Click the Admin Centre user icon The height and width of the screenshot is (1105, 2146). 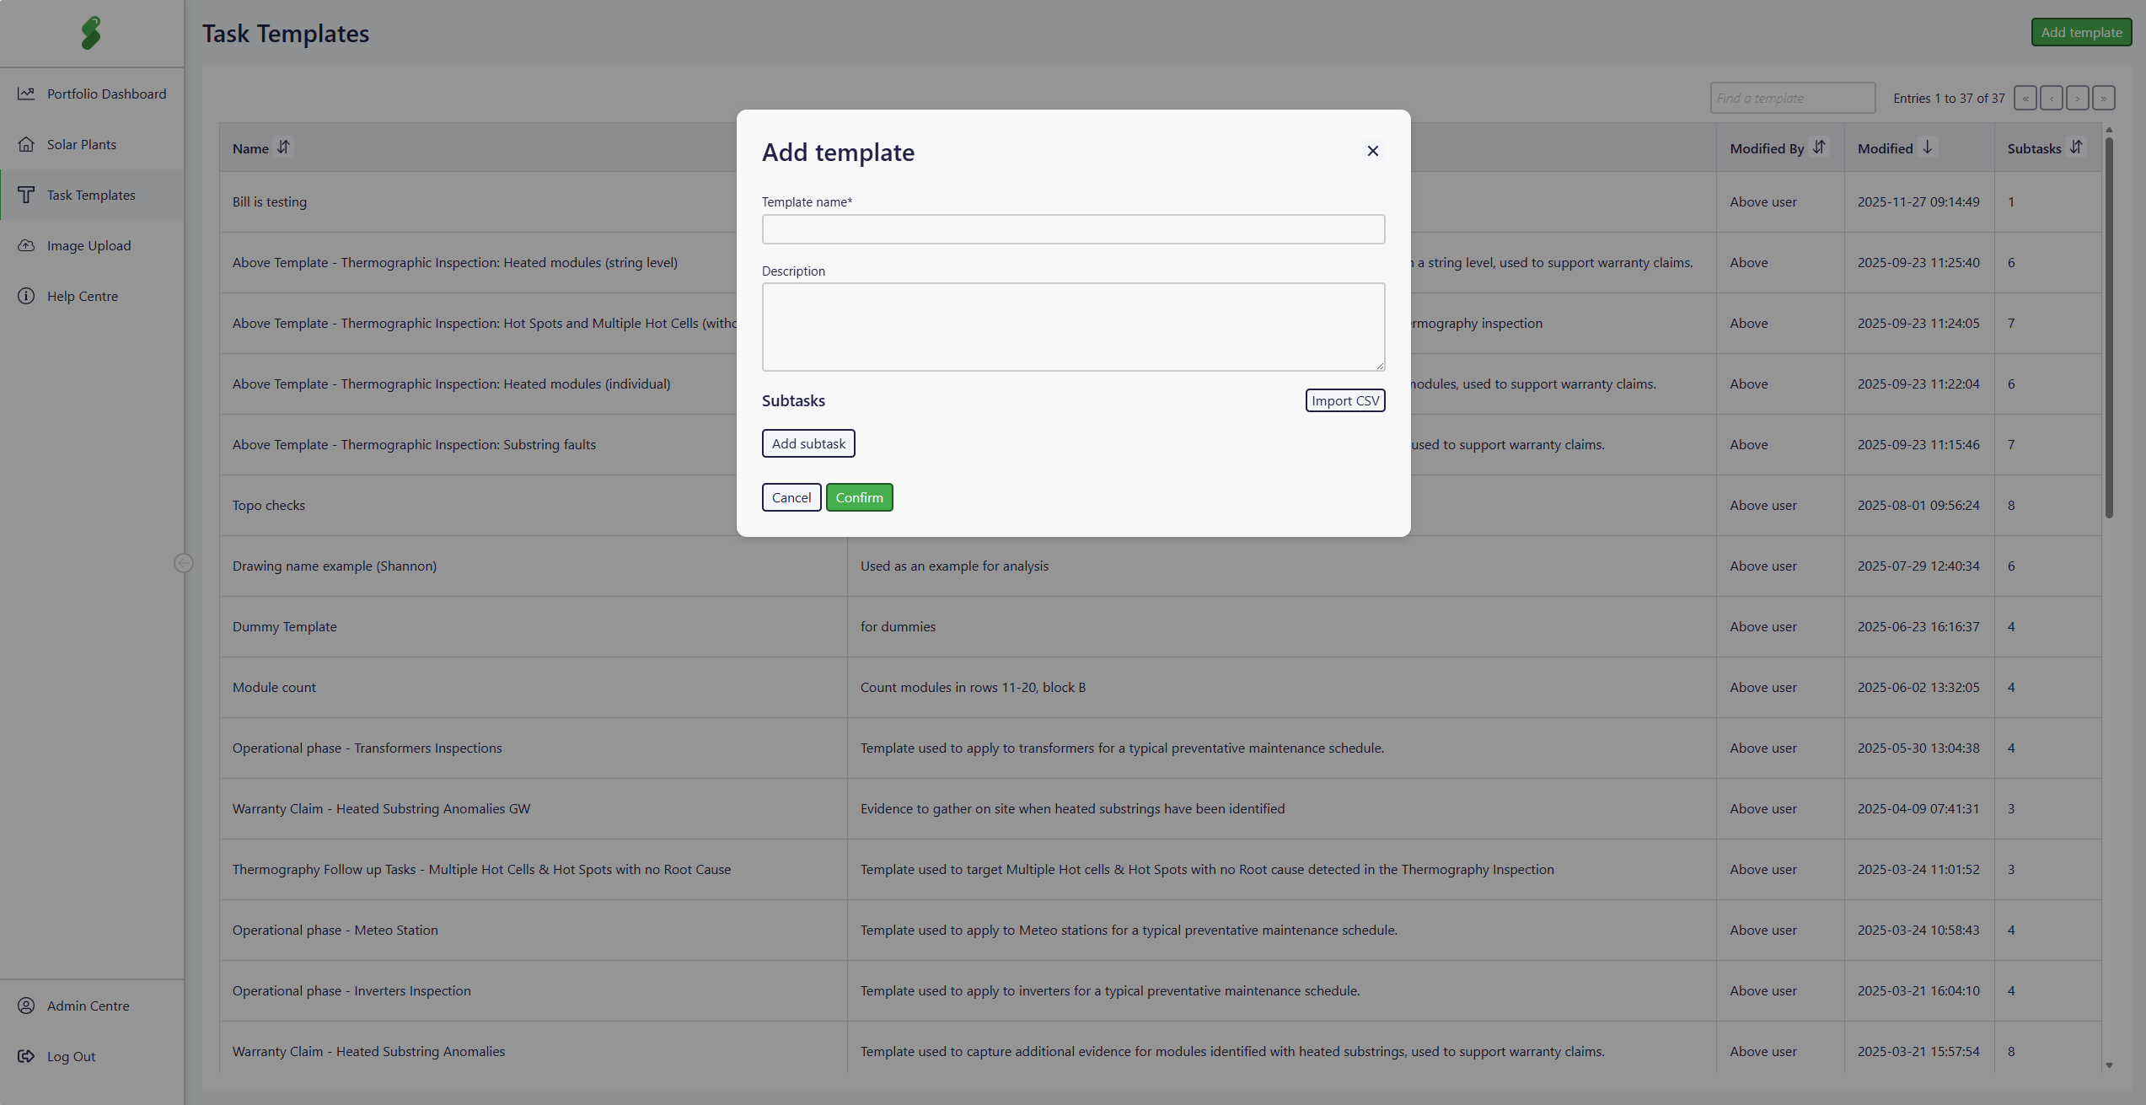[x=26, y=1006]
